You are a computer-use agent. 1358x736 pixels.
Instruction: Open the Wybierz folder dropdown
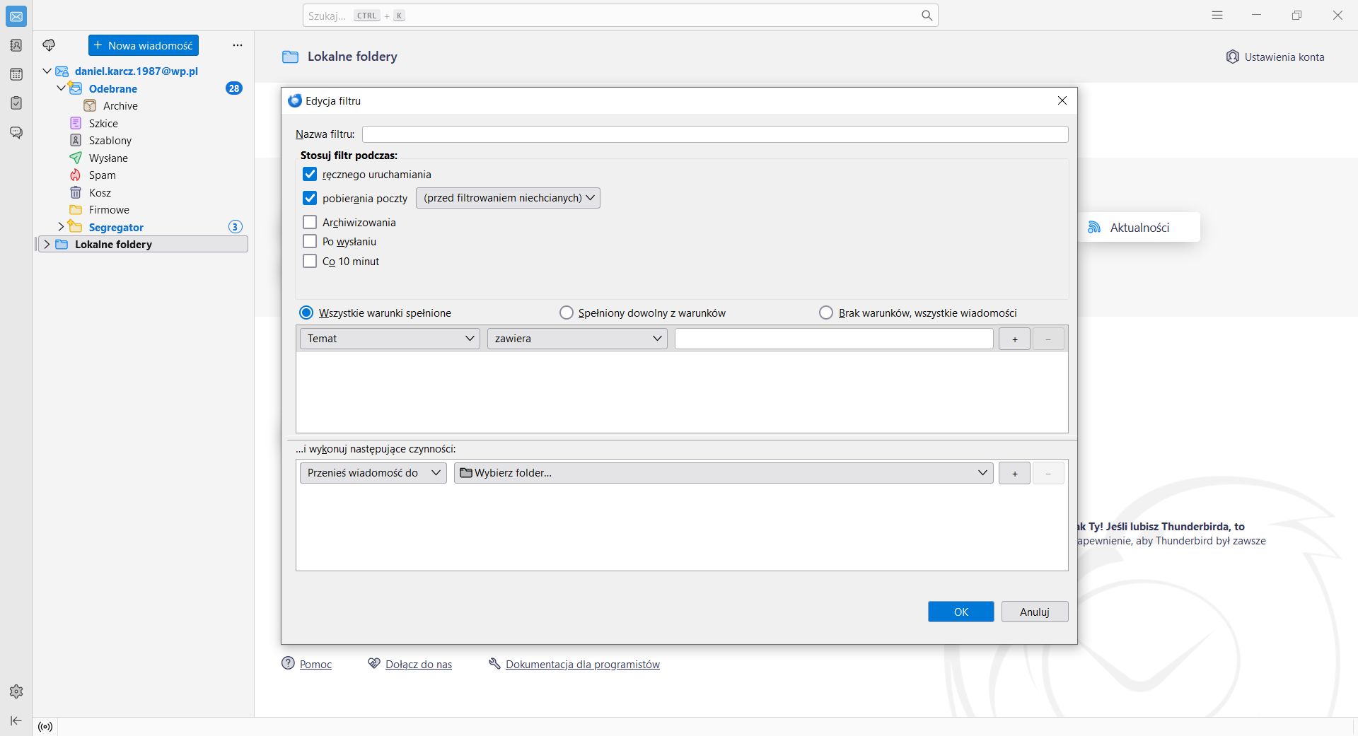click(x=724, y=473)
